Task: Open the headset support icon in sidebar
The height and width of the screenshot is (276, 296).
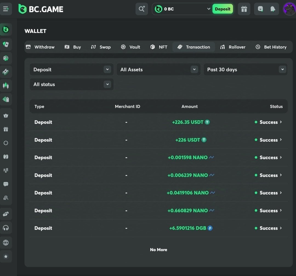Action: 6,228
